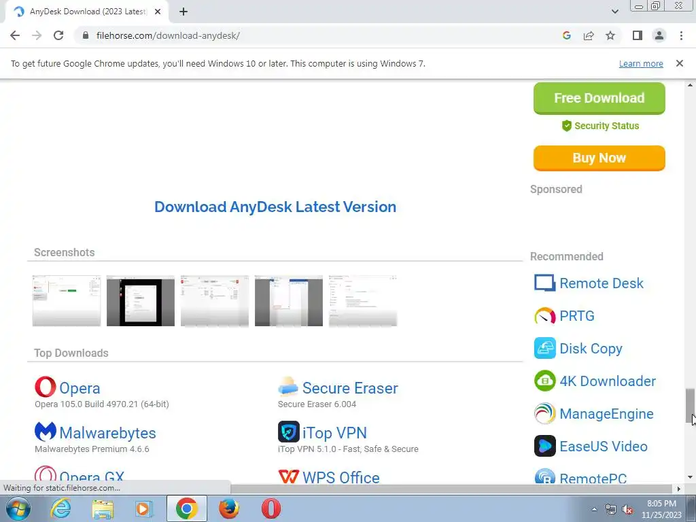Open the Windows Start menu
Screen dimensions: 696x522
pos(18,508)
